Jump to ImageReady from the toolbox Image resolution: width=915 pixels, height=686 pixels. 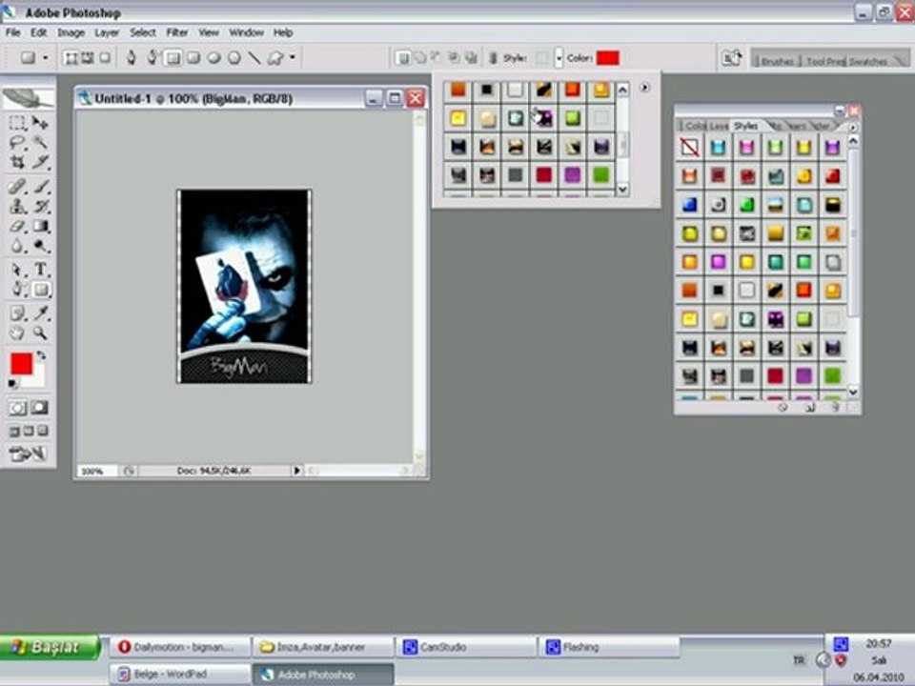pos(28,454)
